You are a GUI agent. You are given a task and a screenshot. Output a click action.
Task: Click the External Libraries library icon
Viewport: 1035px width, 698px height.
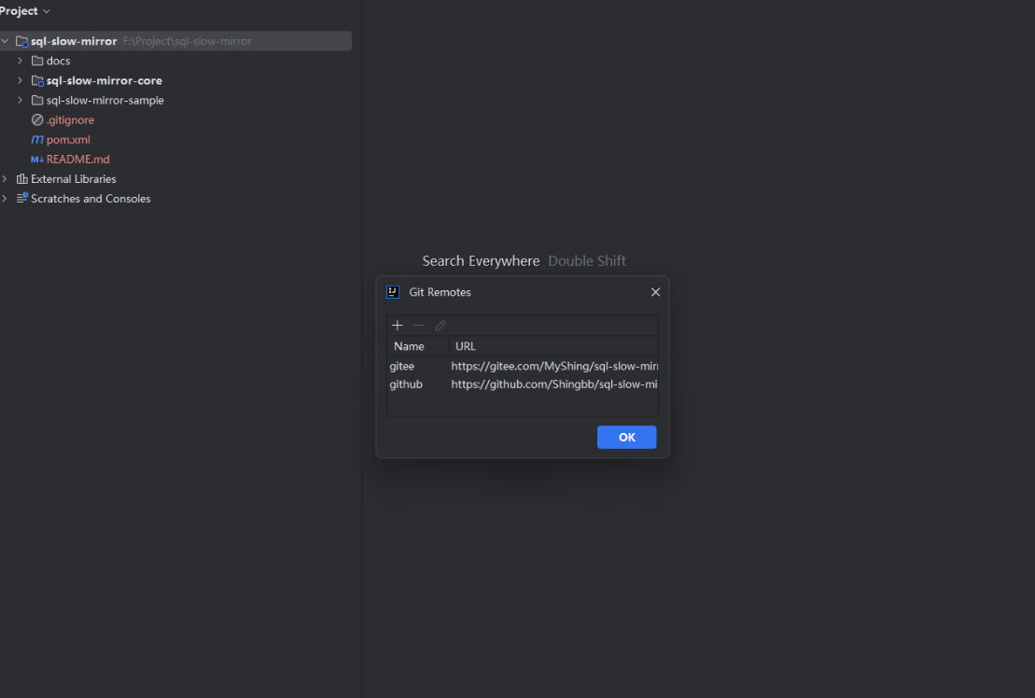[x=22, y=178]
